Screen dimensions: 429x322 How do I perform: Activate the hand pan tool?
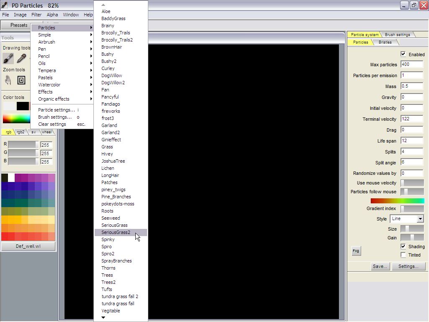[x=8, y=80]
